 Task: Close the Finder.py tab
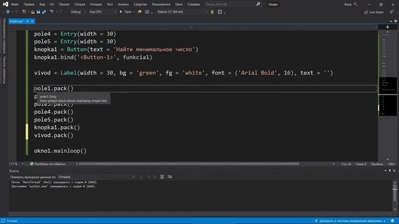click(x=32, y=21)
